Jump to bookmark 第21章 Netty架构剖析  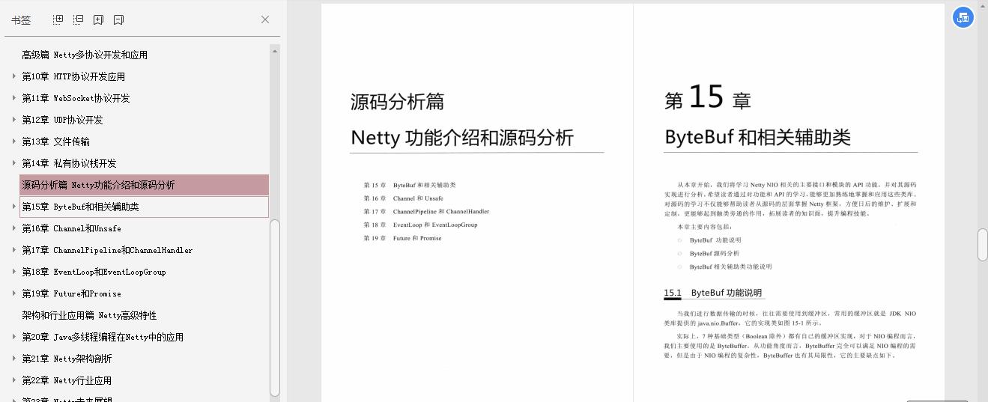[67, 359]
